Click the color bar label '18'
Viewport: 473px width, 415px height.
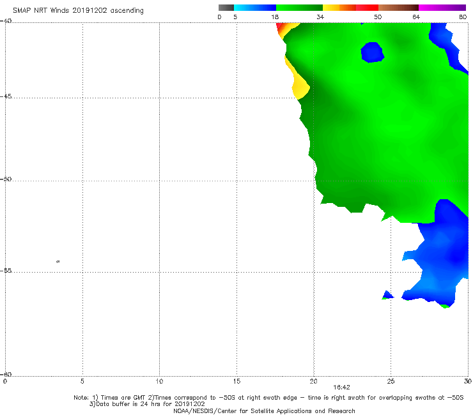[275, 17]
